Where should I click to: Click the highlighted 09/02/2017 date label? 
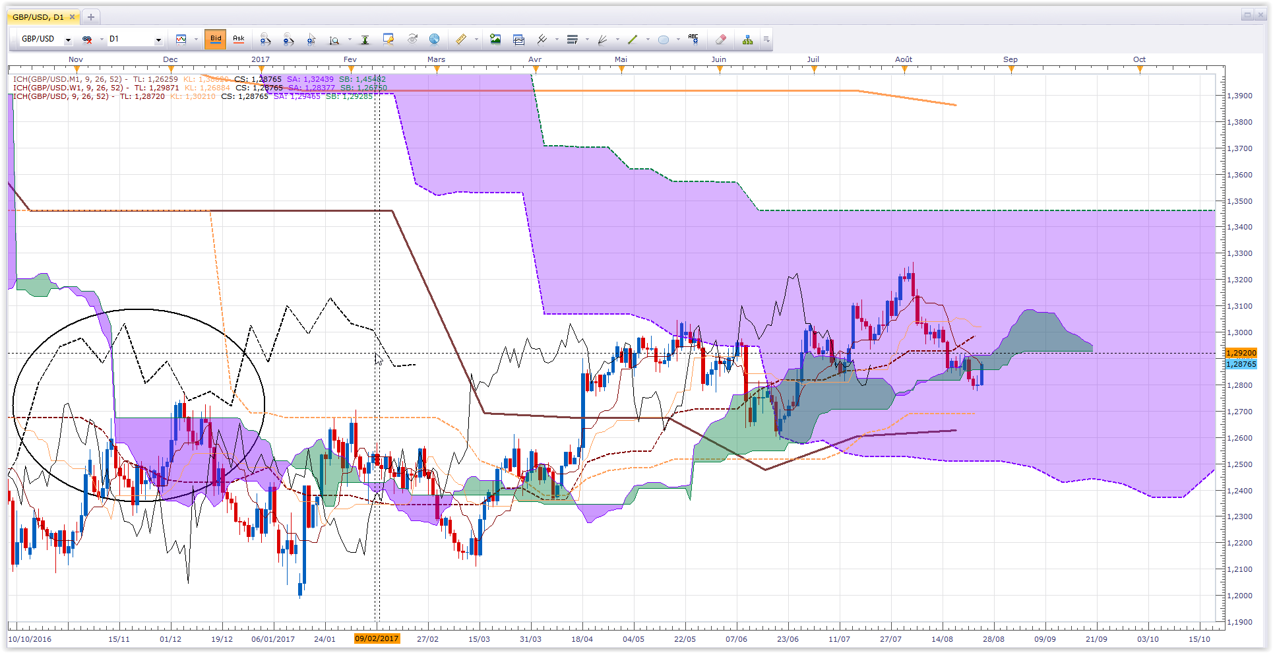377,638
